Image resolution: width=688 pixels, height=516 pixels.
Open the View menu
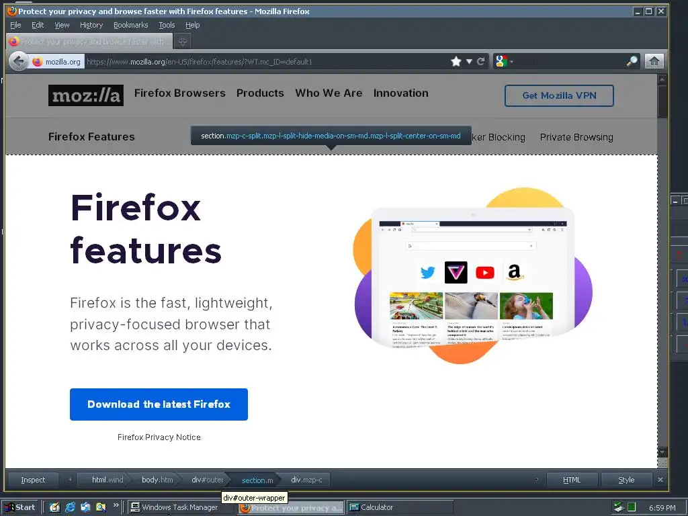[62, 25]
